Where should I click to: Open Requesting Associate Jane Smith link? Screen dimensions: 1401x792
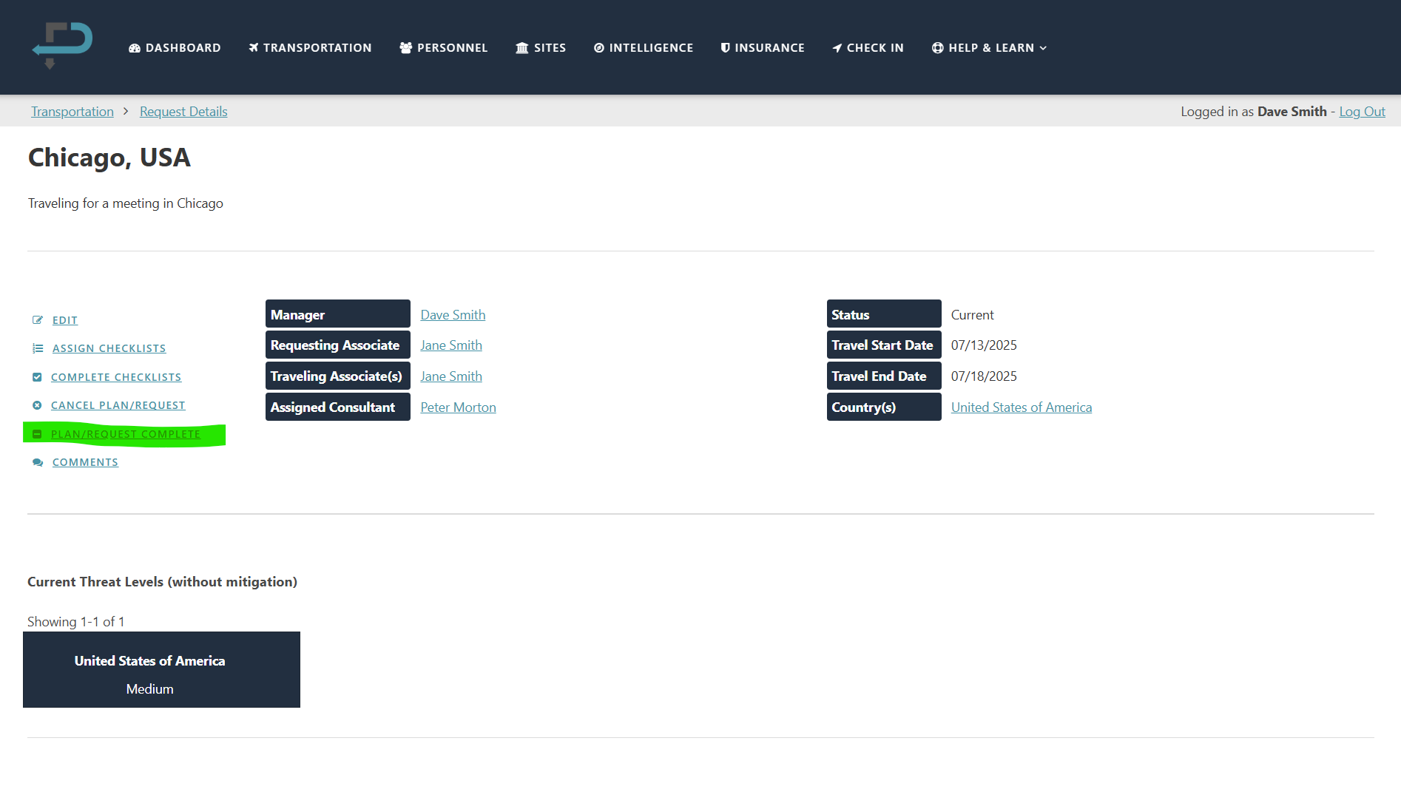pos(451,345)
